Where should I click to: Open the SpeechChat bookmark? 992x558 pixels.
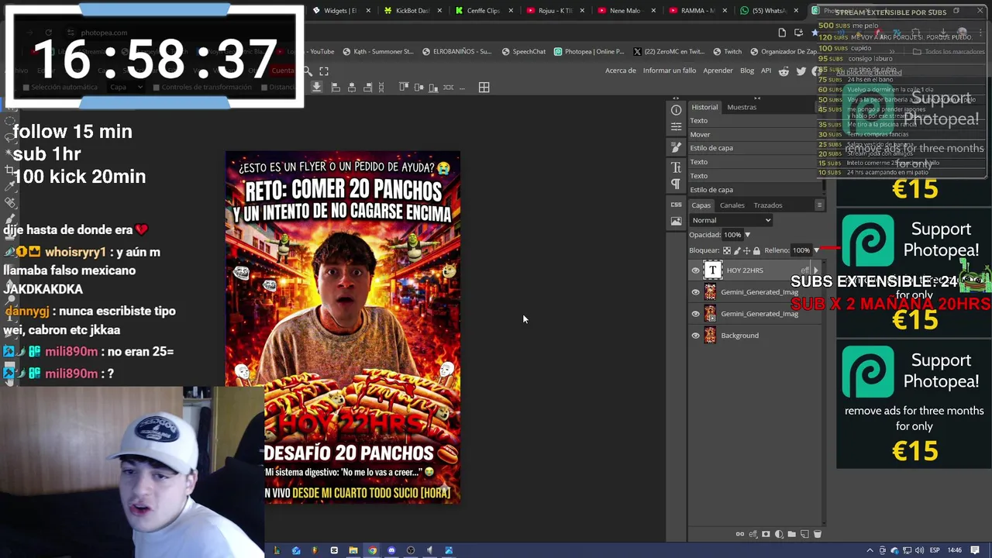coord(523,52)
